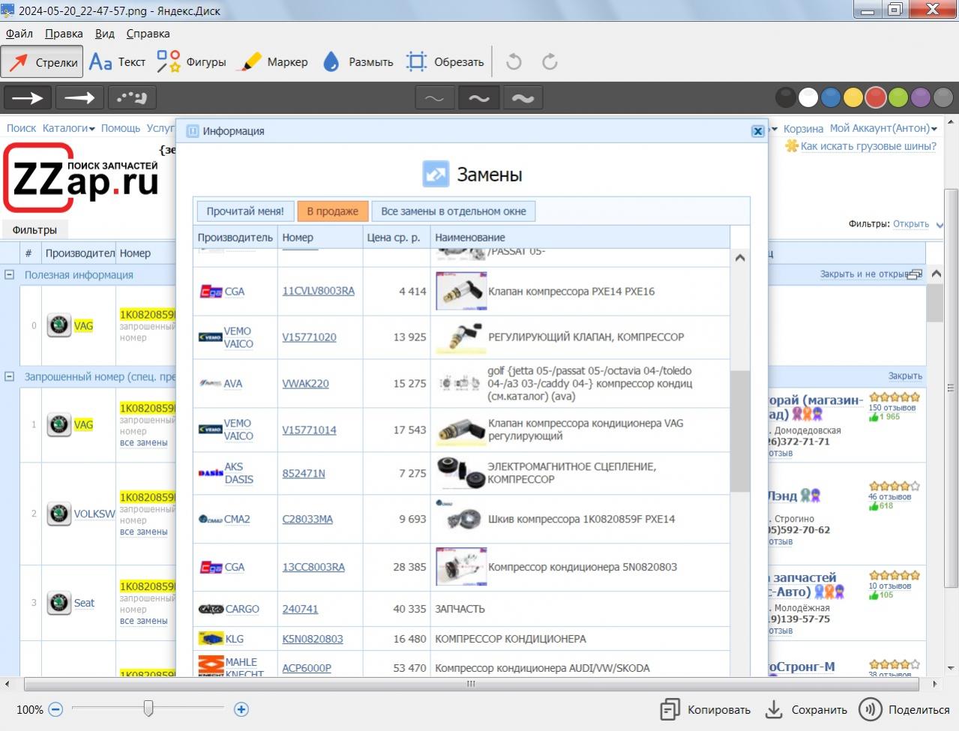Select the Обрезать crop tool
Image resolution: width=959 pixels, height=731 pixels.
click(x=445, y=62)
